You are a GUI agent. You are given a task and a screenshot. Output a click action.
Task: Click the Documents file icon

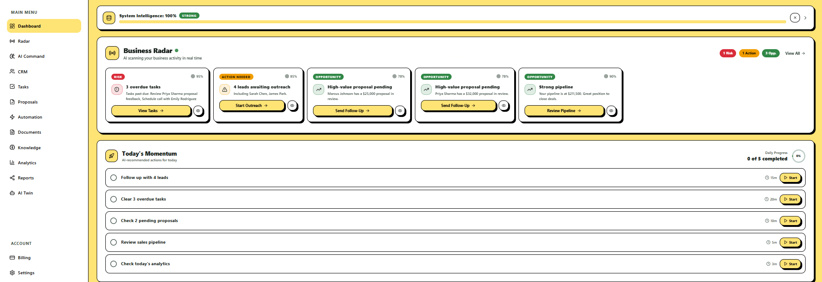[12, 132]
